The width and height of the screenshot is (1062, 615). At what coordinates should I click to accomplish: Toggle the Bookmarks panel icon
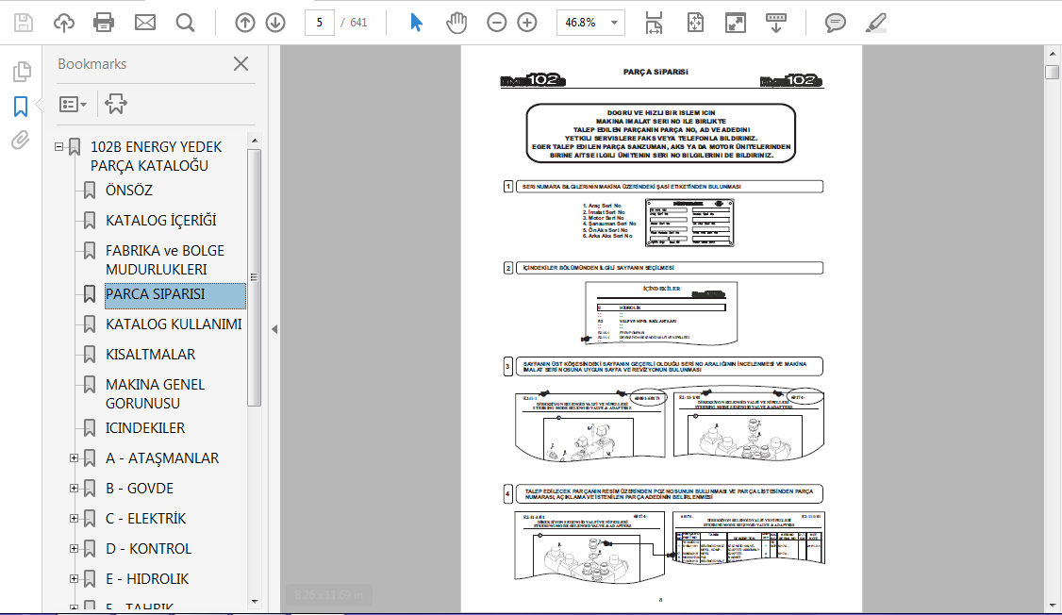[x=21, y=107]
